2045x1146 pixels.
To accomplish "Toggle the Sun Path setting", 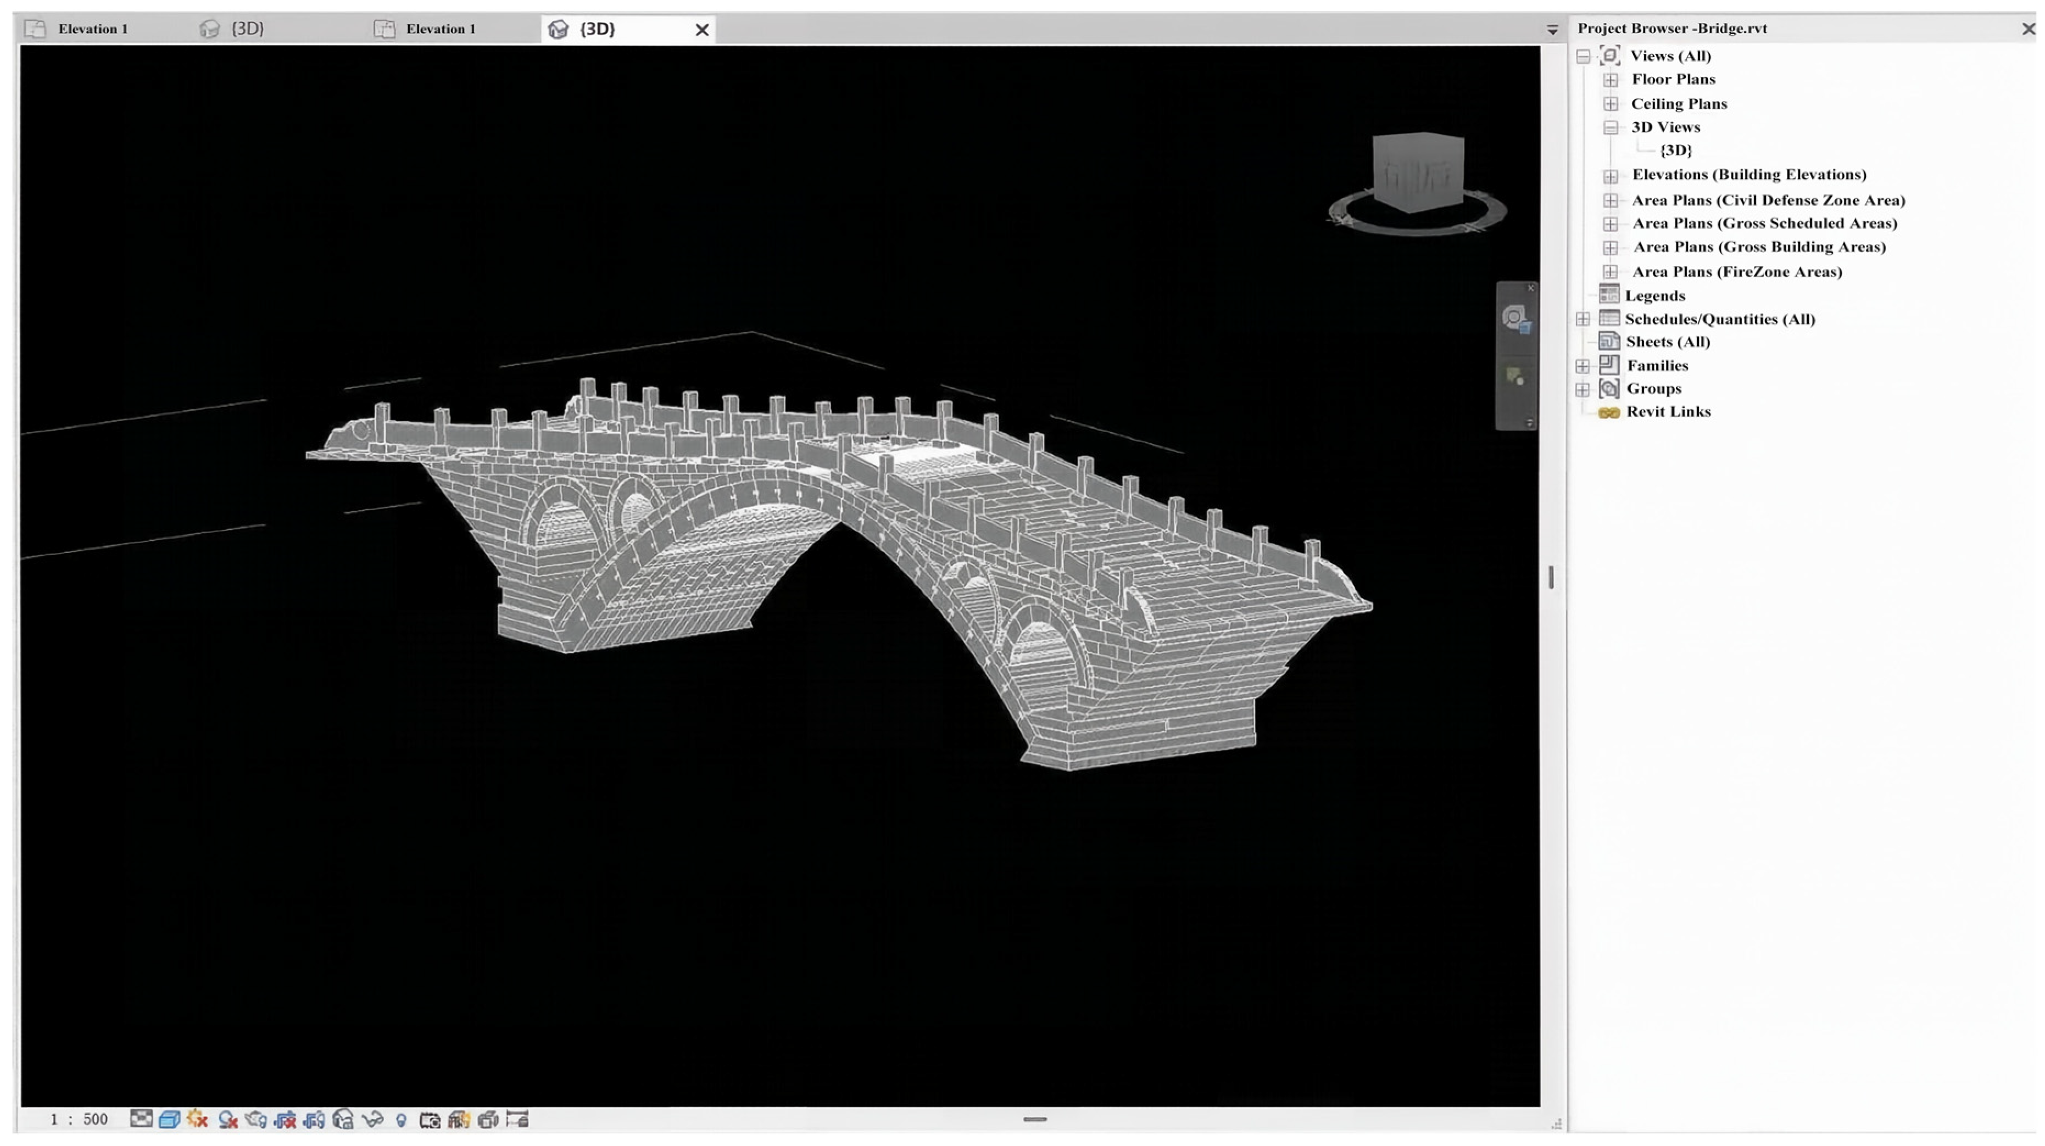I will coord(198,1119).
